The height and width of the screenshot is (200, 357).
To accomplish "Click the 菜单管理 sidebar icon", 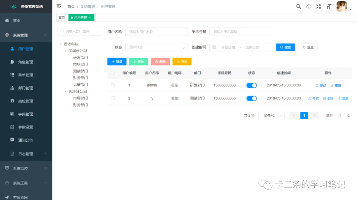I will (12, 75).
